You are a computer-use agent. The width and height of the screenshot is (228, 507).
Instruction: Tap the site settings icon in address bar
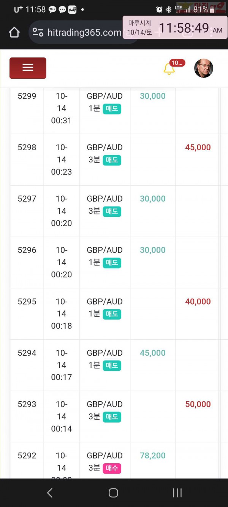[38, 32]
